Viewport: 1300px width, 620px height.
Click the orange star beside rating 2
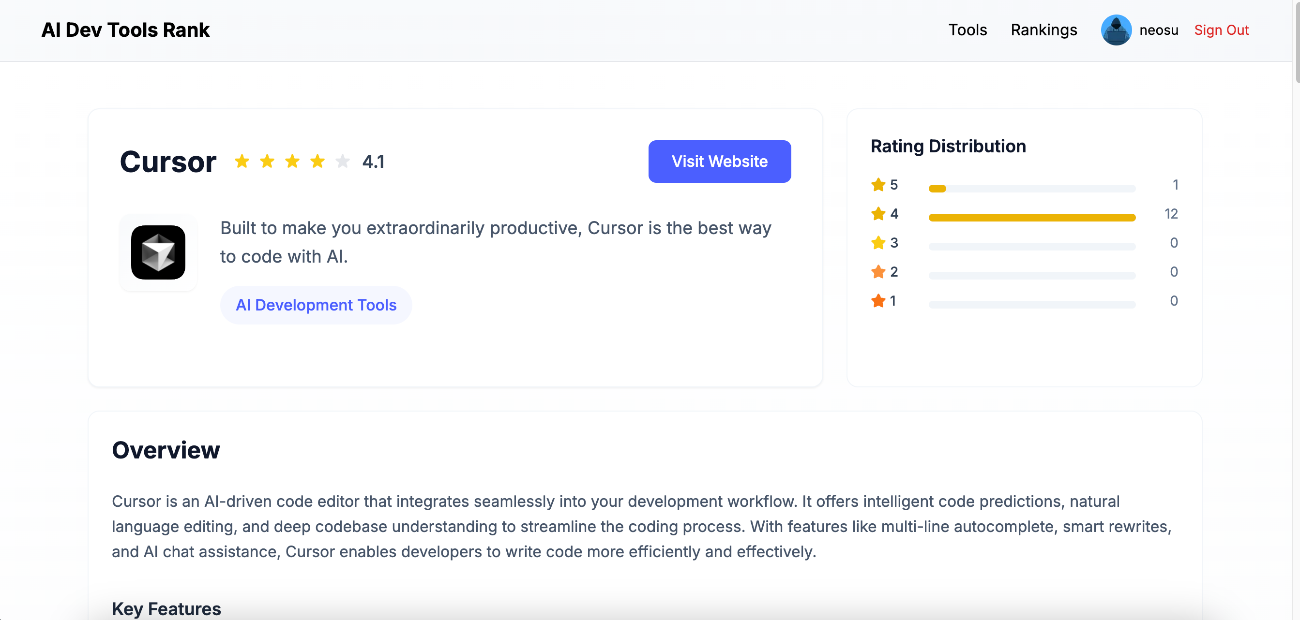click(878, 272)
